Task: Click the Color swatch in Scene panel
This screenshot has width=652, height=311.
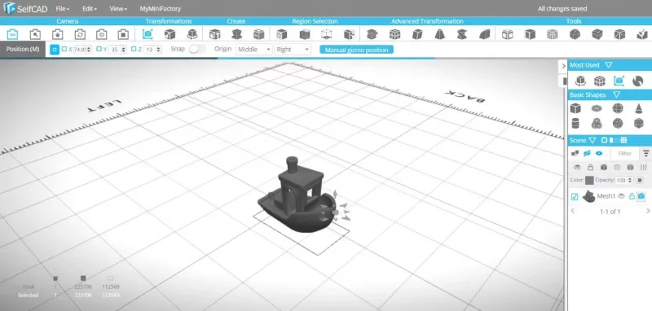Action: [x=589, y=180]
